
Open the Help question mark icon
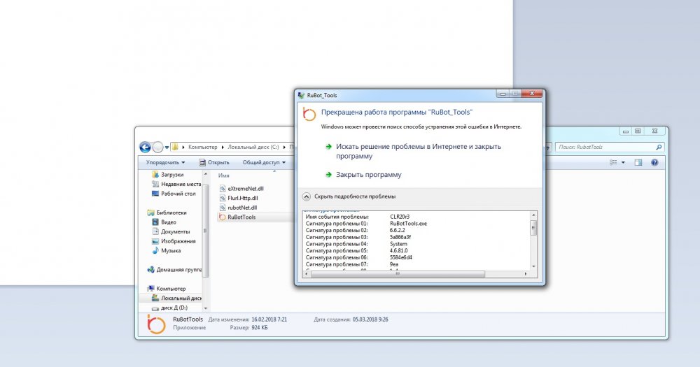click(x=654, y=162)
